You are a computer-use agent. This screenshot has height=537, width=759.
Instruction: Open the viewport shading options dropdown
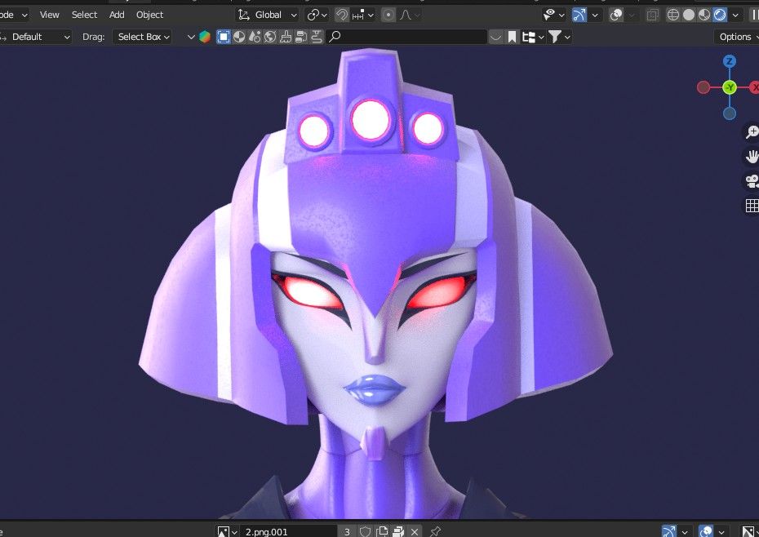[x=735, y=15]
